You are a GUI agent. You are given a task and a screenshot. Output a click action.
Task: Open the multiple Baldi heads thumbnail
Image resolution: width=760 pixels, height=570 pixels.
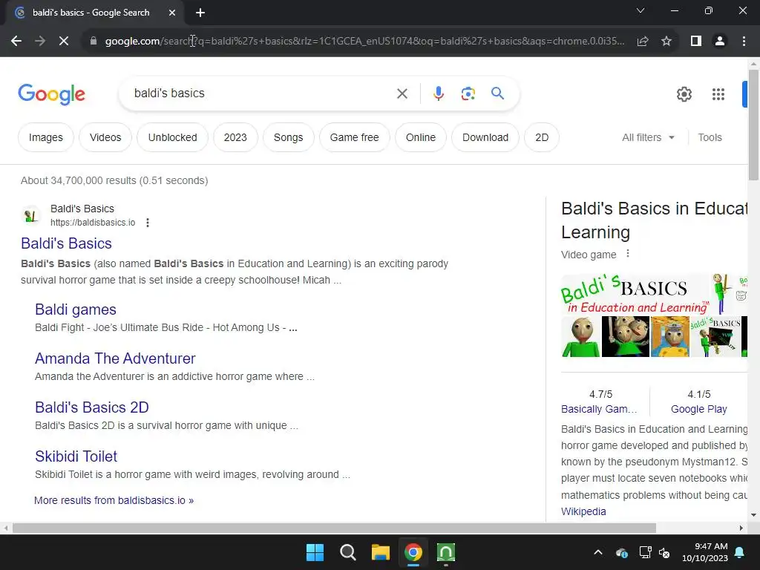[x=625, y=337]
